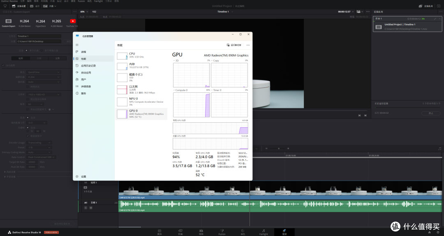Click the stop render button
Screen dimensions: 444x236
431,113
